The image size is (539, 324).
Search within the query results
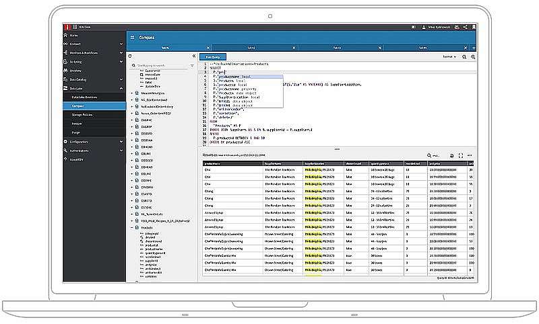point(433,156)
